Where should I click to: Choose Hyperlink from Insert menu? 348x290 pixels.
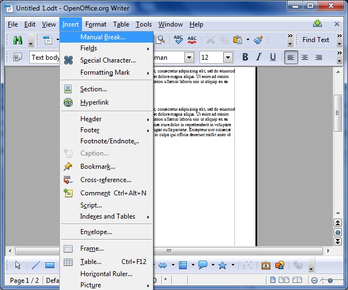click(x=106, y=102)
